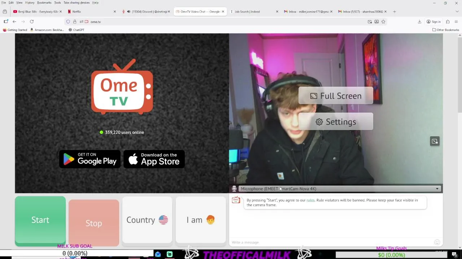Open the Settings button on webcam
This screenshot has height=259, width=462.
336,122
